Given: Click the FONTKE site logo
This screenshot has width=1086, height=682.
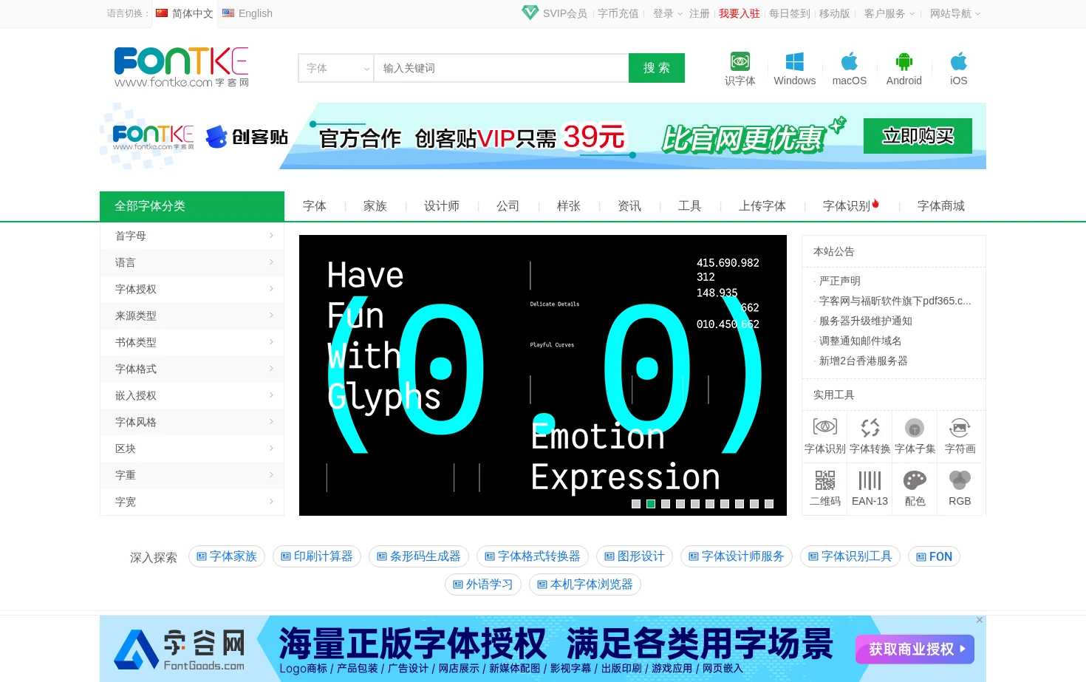Looking at the screenshot, I should pyautogui.click(x=182, y=67).
